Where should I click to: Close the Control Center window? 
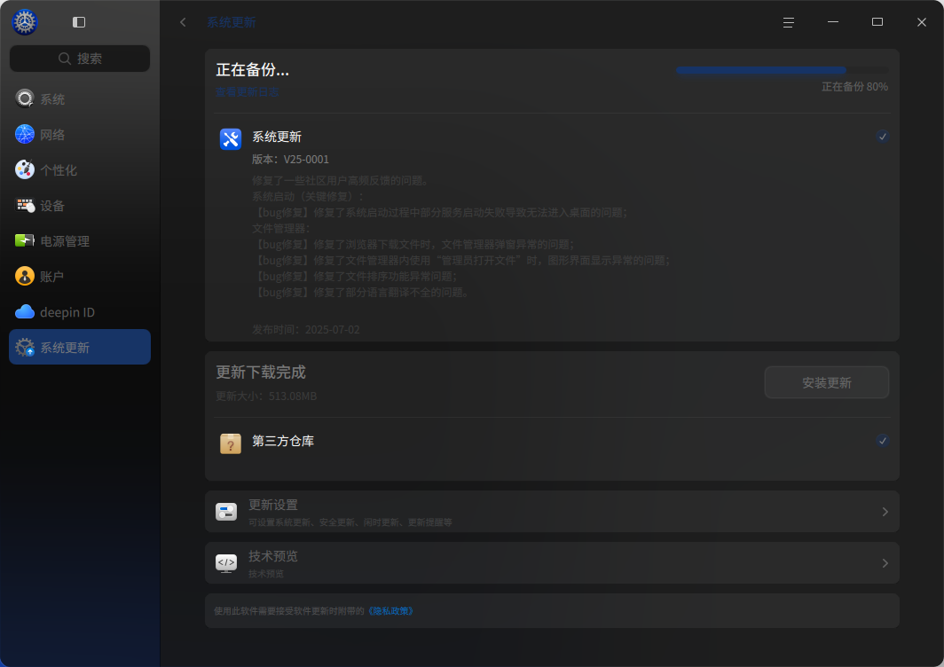922,22
